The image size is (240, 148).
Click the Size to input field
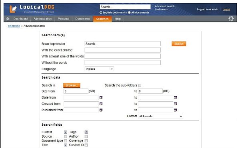pyautogui.click(x=150, y=91)
